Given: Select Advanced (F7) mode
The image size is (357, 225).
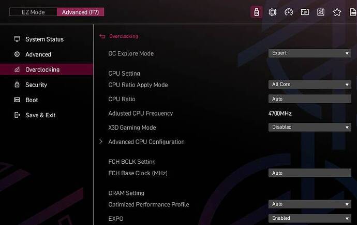Looking at the screenshot, I should 80,12.
